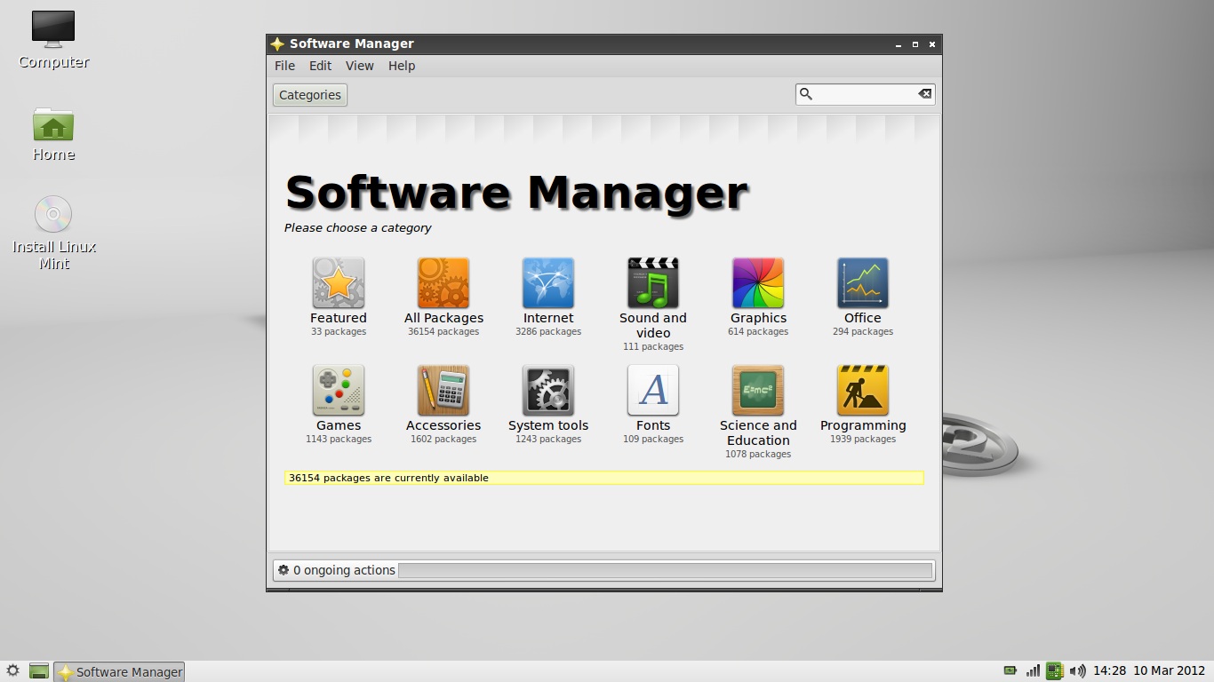Viewport: 1214px width, 682px height.
Task: Focus the package search input field
Action: click(x=865, y=94)
